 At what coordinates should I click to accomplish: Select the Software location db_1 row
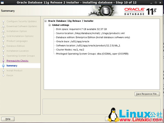tap(88, 45)
